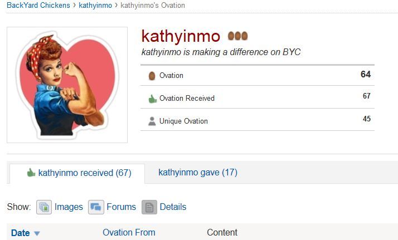
Task: Click the green thumbs-up Ovation Received icon
Action: click(152, 99)
